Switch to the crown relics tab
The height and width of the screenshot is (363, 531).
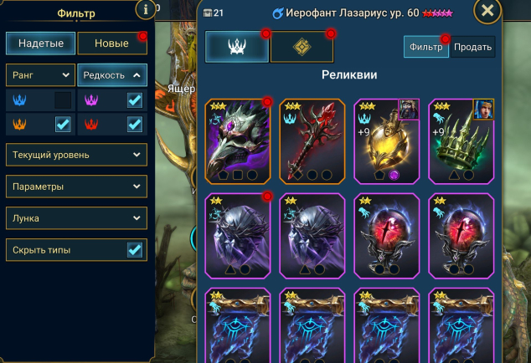[x=237, y=47]
